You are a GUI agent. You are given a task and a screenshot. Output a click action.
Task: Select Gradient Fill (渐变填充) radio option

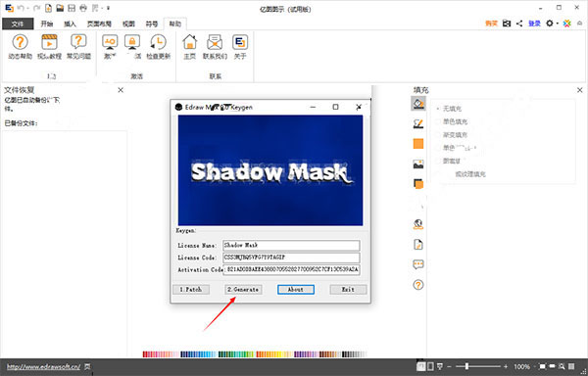pyautogui.click(x=452, y=135)
